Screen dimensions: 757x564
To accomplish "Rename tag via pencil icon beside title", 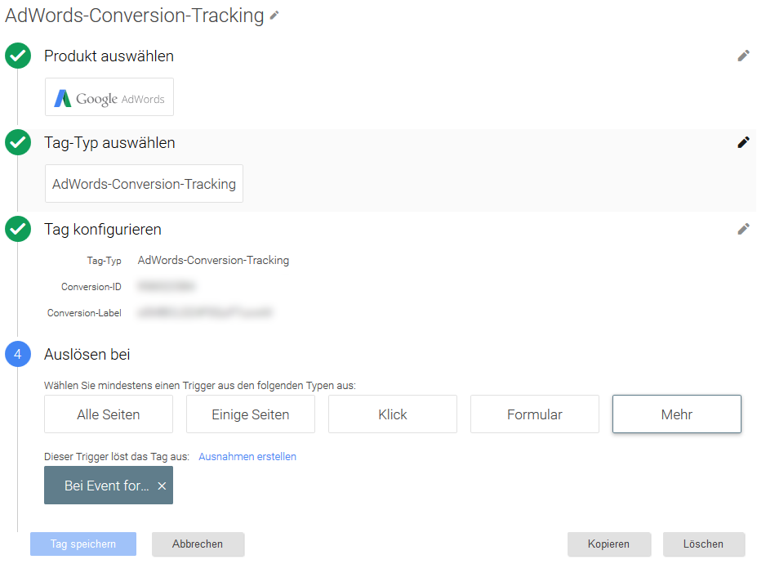I will 274,16.
